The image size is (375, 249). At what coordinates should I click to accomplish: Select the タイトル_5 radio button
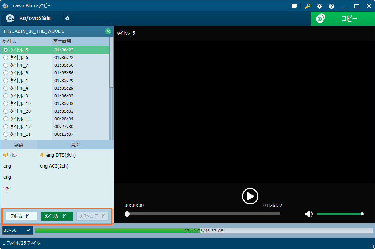click(x=6, y=50)
